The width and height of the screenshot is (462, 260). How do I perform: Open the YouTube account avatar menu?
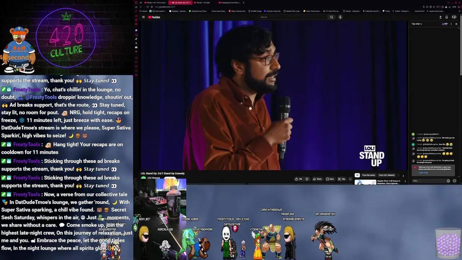click(454, 17)
